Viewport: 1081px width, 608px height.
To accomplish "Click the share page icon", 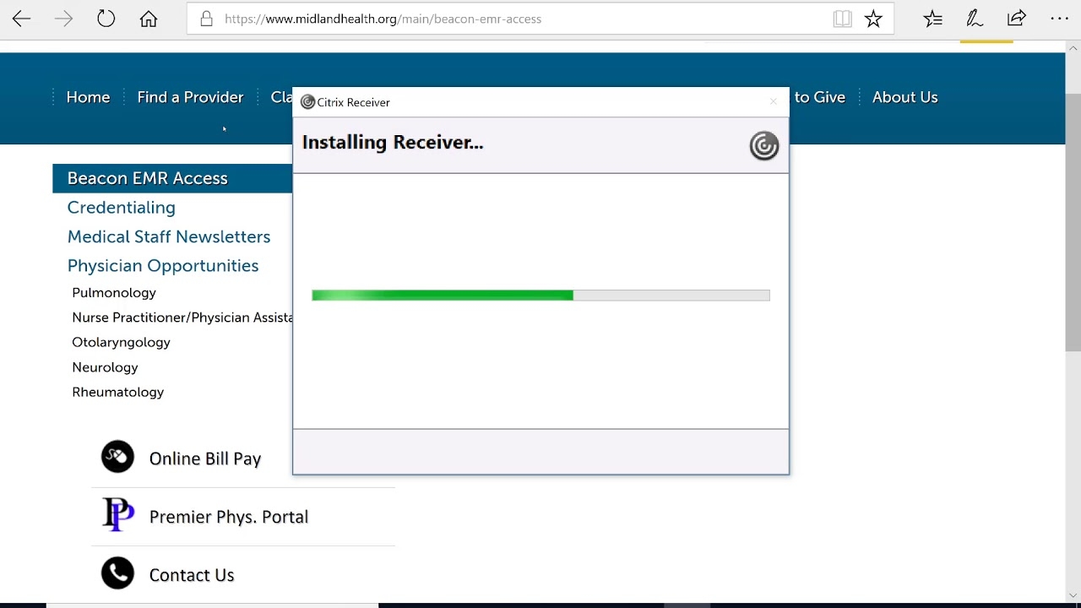I will [x=1017, y=19].
